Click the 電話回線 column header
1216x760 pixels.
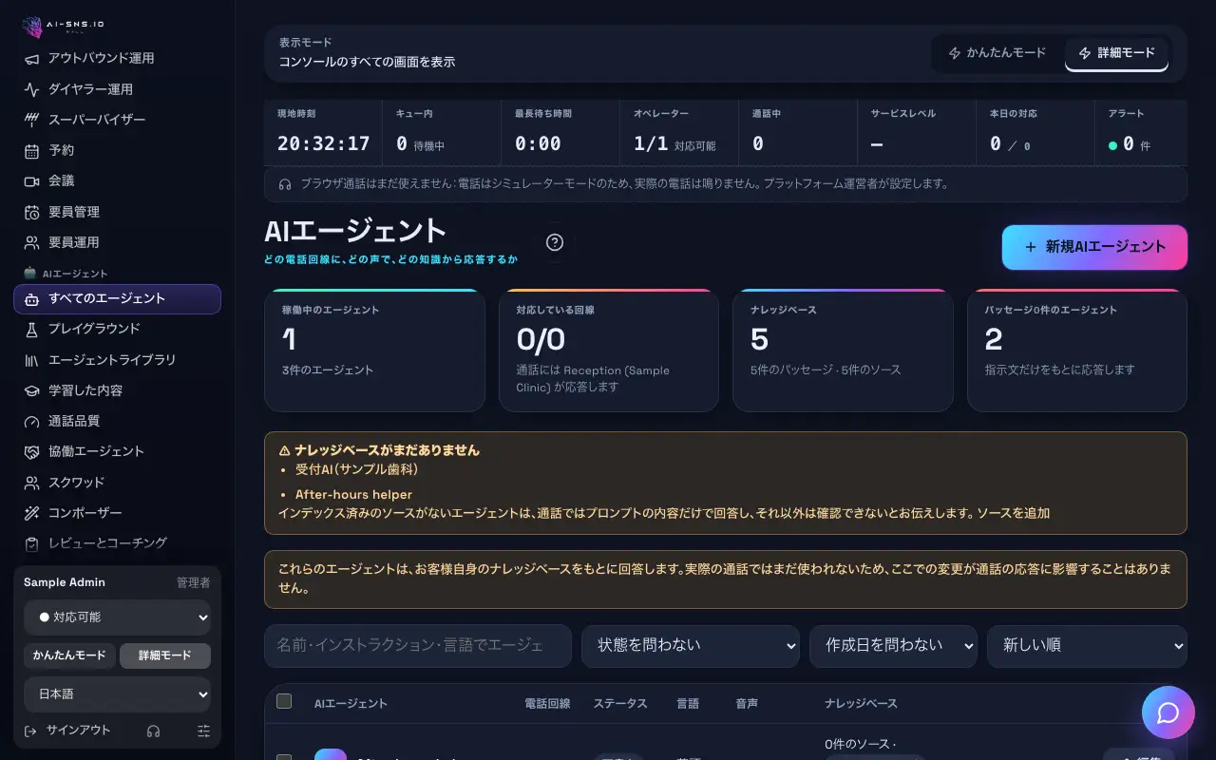pyautogui.click(x=548, y=704)
